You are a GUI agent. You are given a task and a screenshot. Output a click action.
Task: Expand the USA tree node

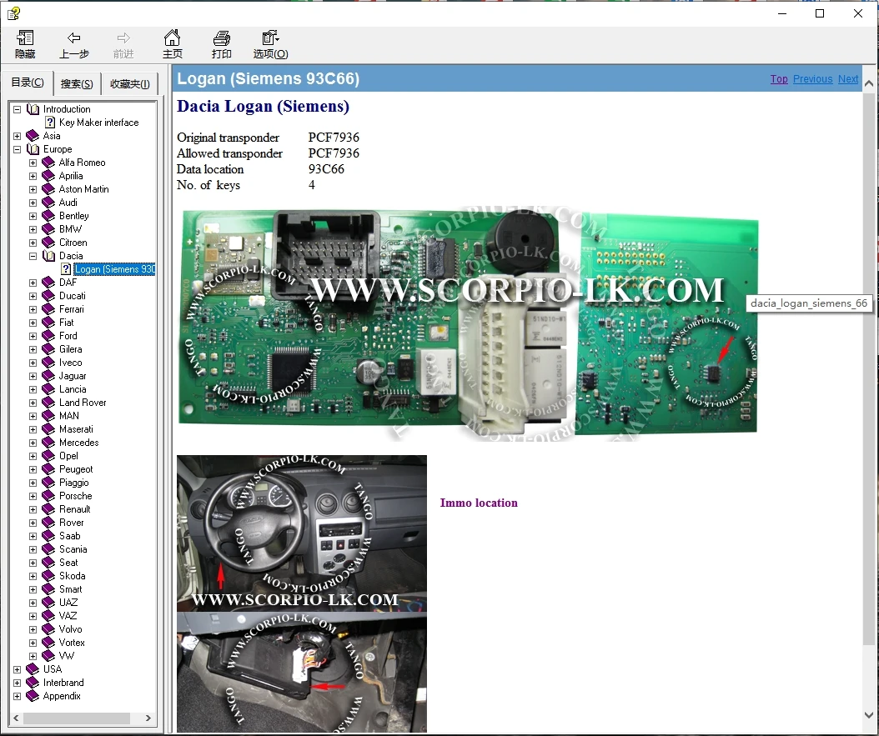[x=18, y=669]
